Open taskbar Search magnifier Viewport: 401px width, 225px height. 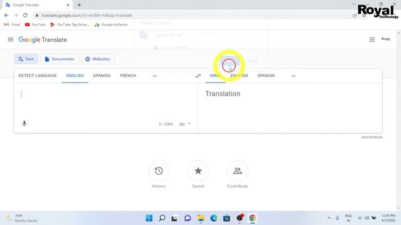tap(162, 218)
